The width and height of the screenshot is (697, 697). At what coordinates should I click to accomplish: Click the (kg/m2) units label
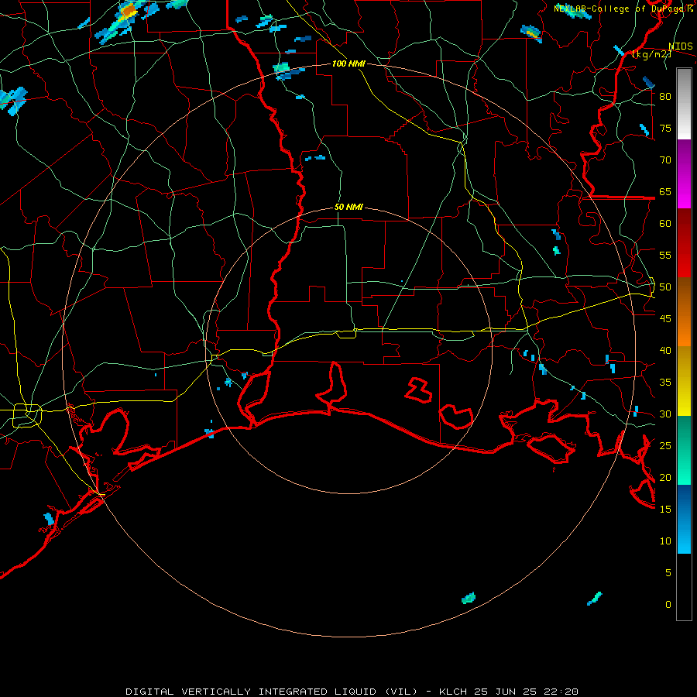(x=651, y=54)
